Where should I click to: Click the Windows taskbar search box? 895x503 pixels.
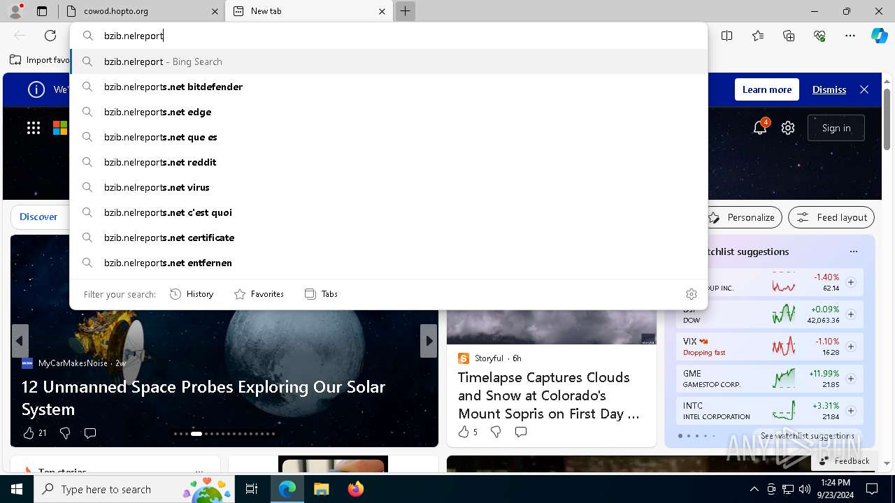(x=133, y=489)
